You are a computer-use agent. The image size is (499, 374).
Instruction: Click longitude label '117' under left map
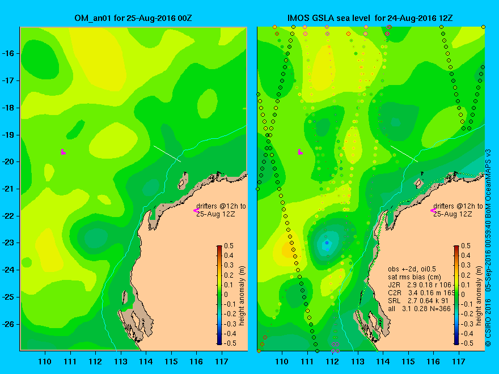[x=222, y=362]
